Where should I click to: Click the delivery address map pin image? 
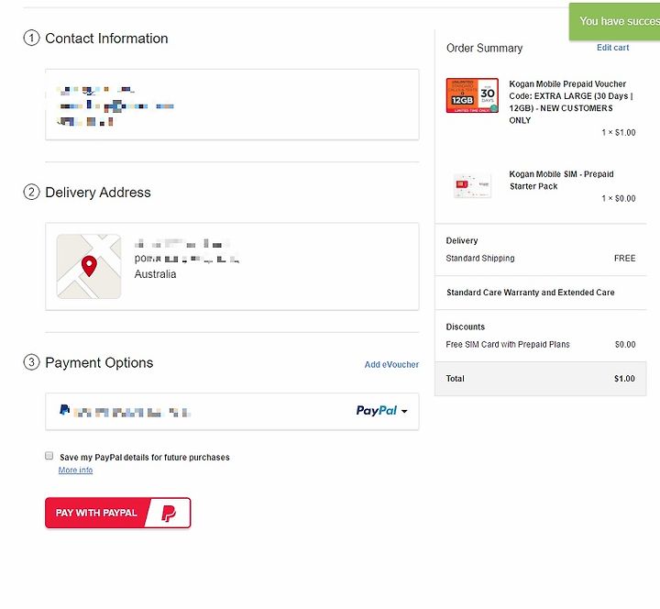[x=89, y=267]
